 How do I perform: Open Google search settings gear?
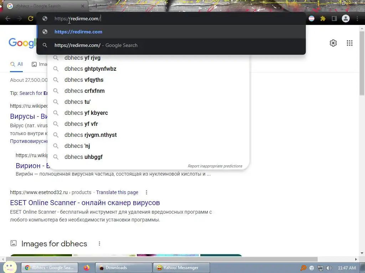pyautogui.click(x=333, y=43)
